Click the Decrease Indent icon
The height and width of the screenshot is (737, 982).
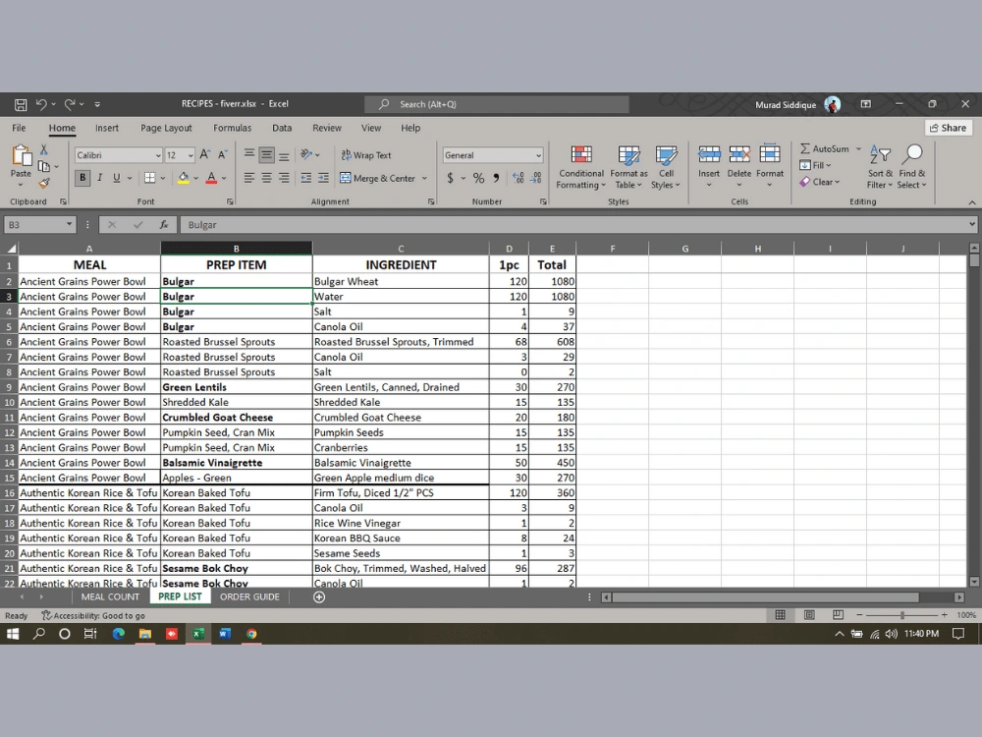pyautogui.click(x=306, y=178)
